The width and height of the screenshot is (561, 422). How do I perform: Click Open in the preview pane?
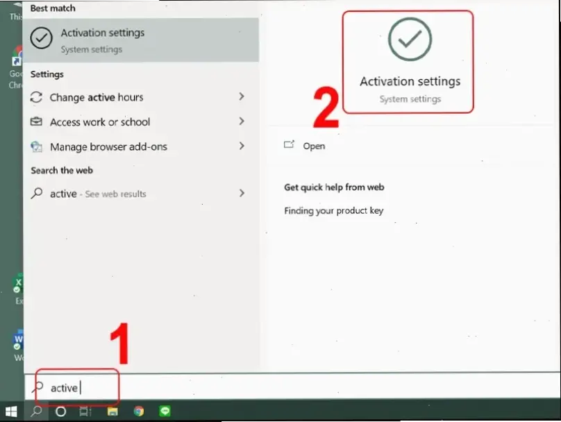313,146
